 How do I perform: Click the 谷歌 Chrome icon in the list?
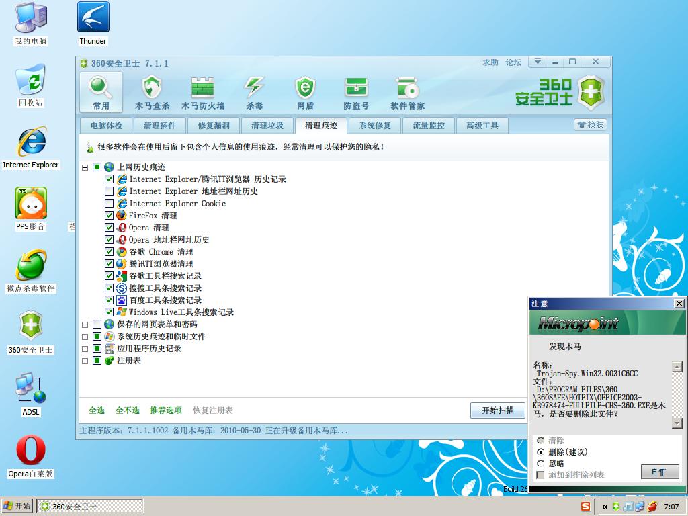(121, 252)
